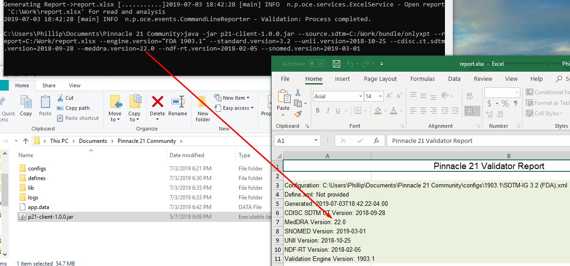Screen dimensions: 570x266
Task: Click the Decrease Indent icon in Excel
Action: 446,111
